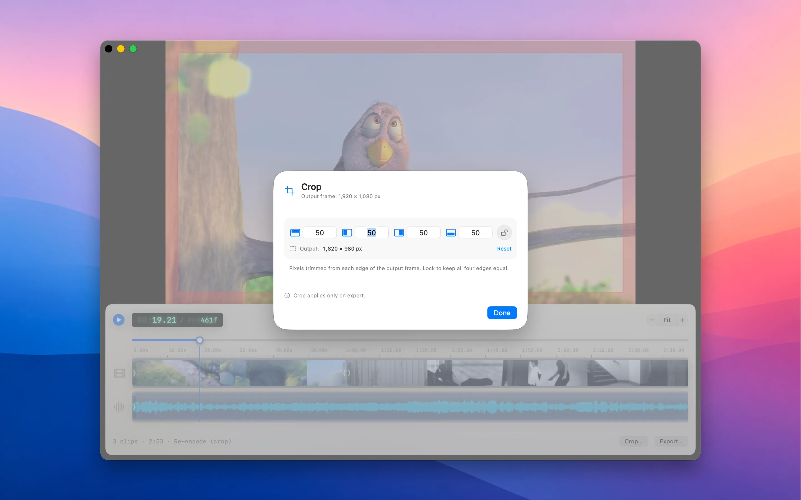Click the bottom edge crop icon
801x500 pixels.
(451, 233)
